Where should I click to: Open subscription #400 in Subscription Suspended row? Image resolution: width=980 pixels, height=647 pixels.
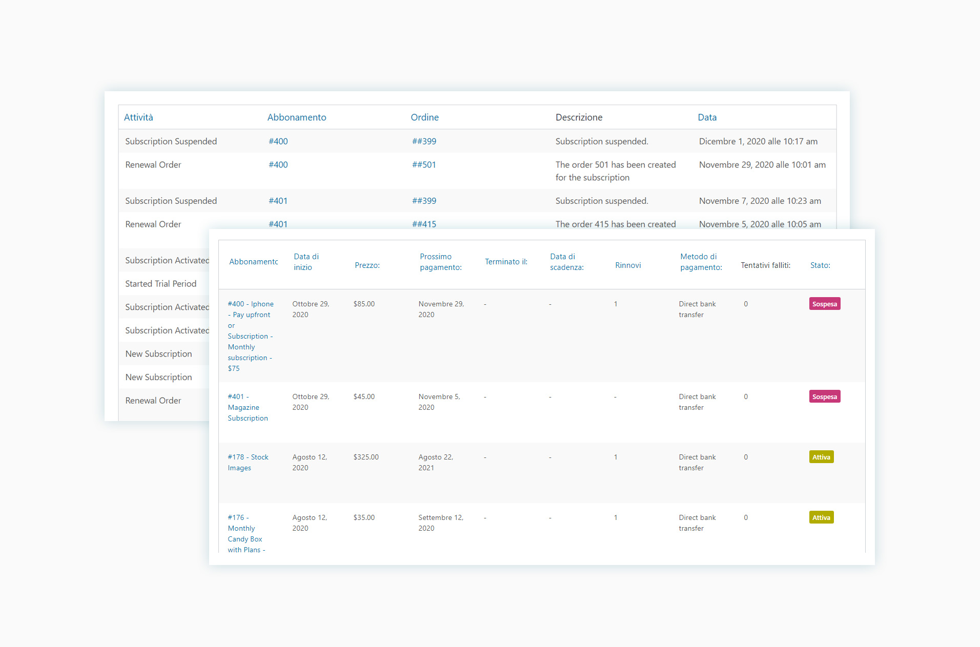pos(278,141)
